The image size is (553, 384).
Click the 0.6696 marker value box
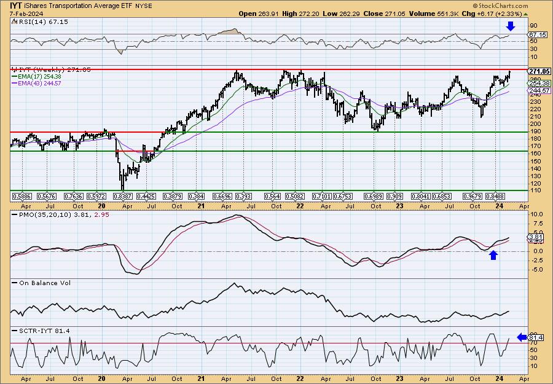tap(222, 196)
